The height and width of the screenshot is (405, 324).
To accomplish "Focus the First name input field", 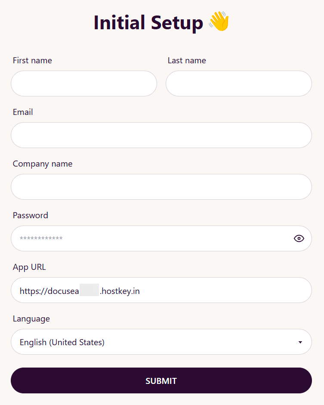I will [84, 83].
